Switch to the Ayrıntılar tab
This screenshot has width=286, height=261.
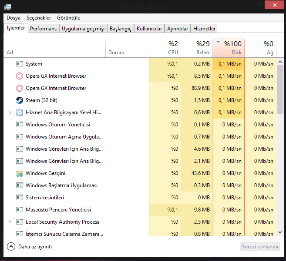[178, 29]
